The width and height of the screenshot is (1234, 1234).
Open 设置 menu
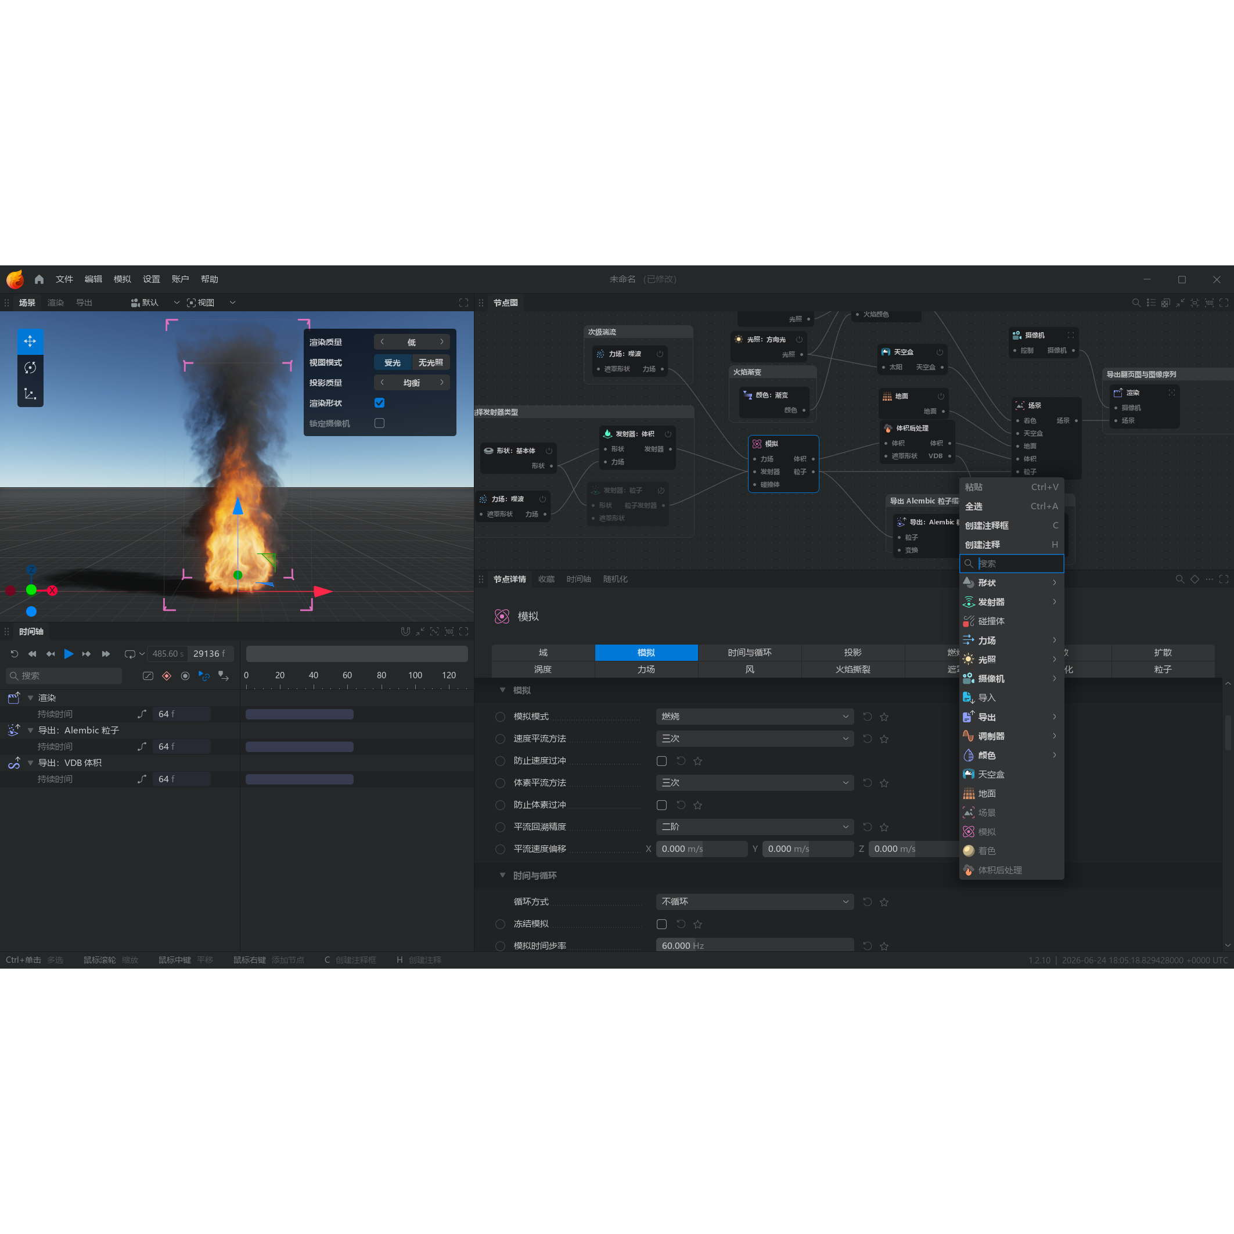pyautogui.click(x=152, y=279)
